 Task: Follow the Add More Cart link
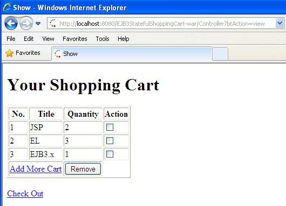[x=36, y=169]
